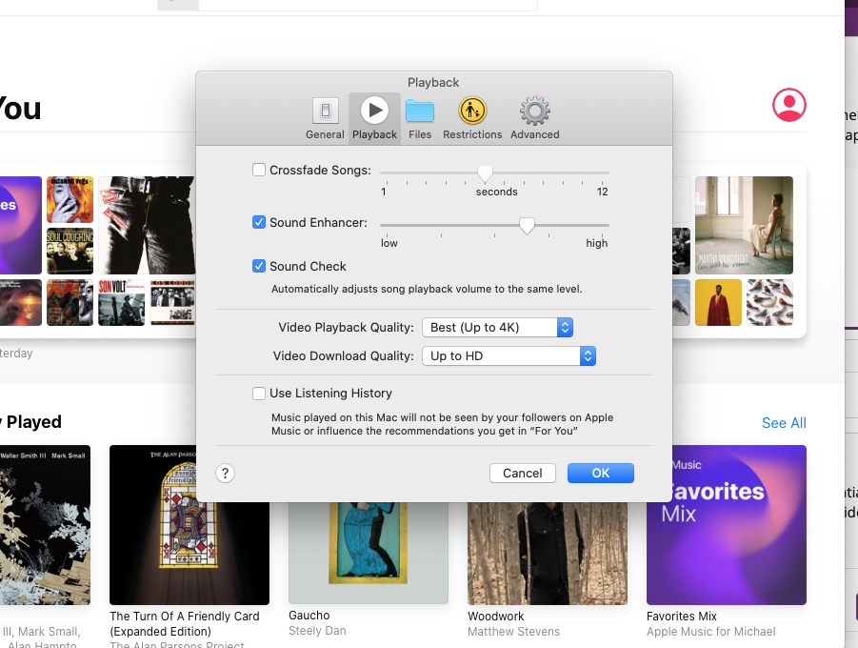Screen dimensions: 858x648
Task: Open the yellow album with red-robed figure
Action: click(x=718, y=302)
